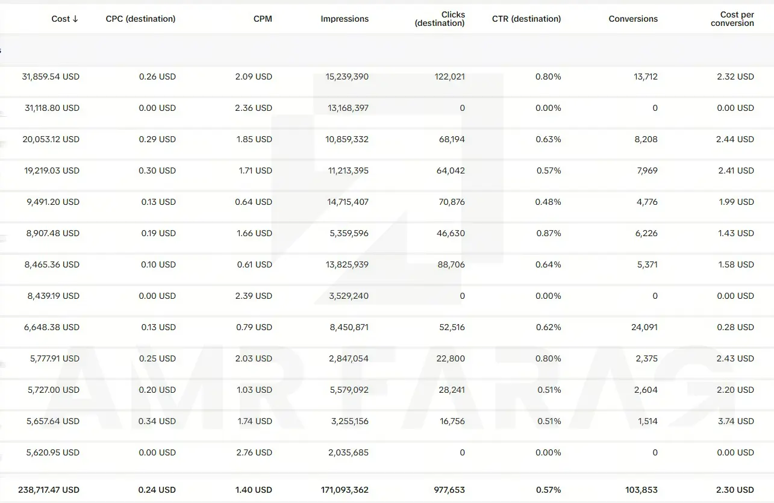The height and width of the screenshot is (503, 774).
Task: Click the clicks value 16,756
Action: point(452,421)
